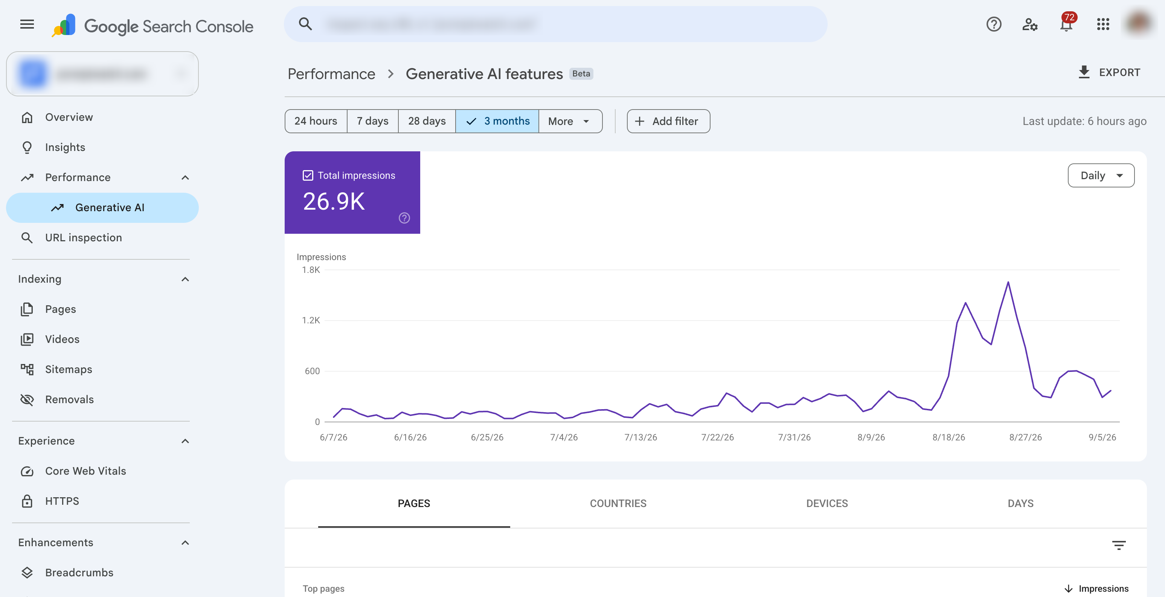
Task: View notifications bell with 72 badge
Action: (x=1067, y=23)
